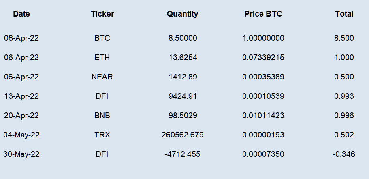Click the Date column header
369x179 pixels.
point(21,14)
